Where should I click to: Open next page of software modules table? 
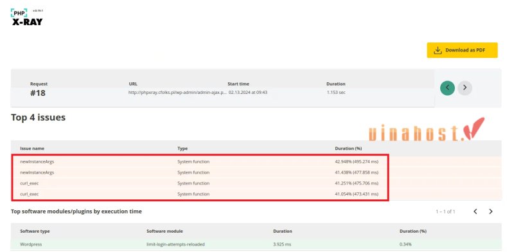(x=490, y=212)
